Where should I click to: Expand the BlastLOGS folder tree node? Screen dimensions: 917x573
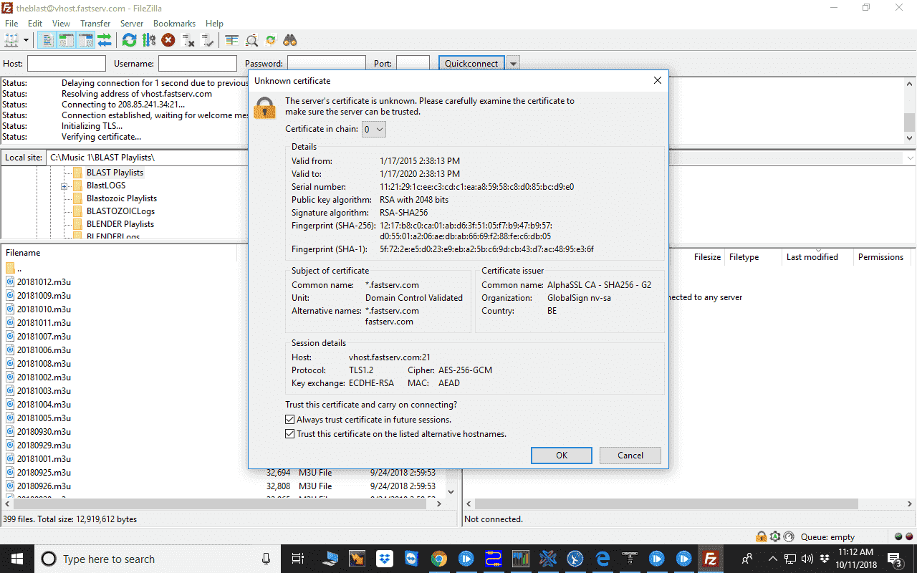click(x=64, y=185)
